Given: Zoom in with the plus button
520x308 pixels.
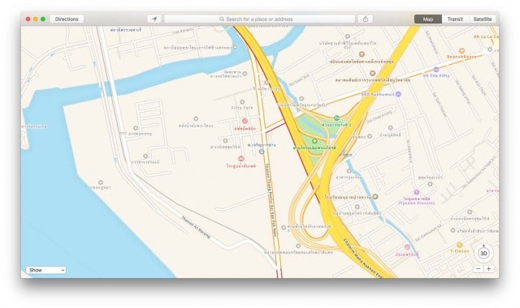Looking at the screenshot, I should click(488, 269).
